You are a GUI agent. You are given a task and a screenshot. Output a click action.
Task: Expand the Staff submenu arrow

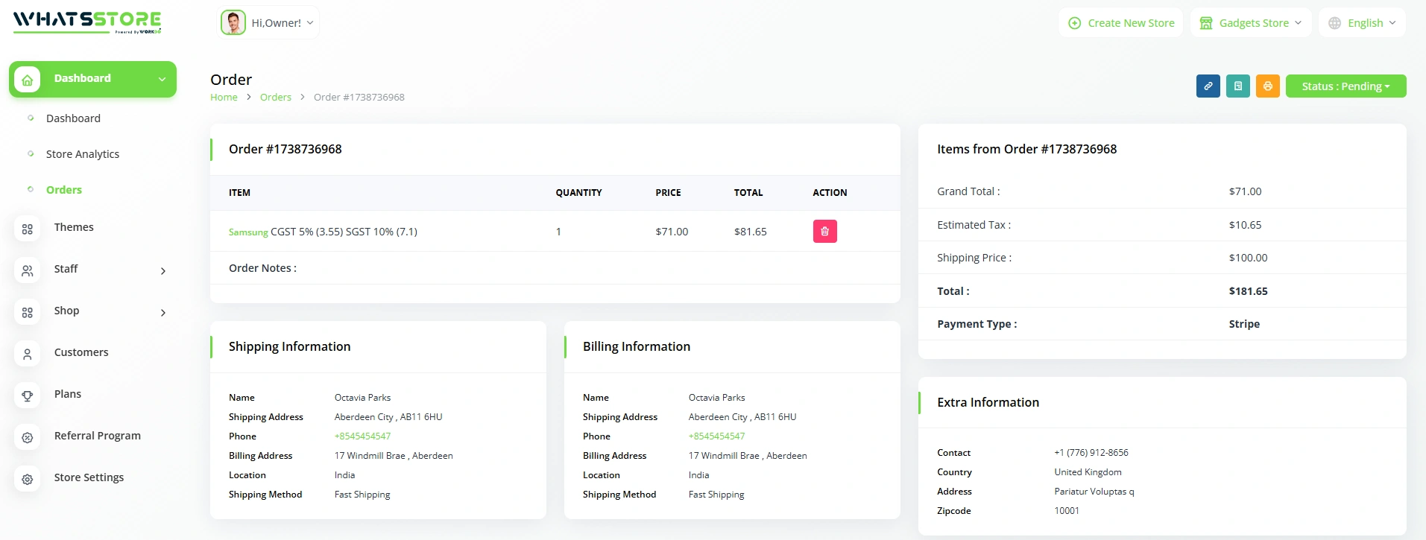[x=163, y=271]
